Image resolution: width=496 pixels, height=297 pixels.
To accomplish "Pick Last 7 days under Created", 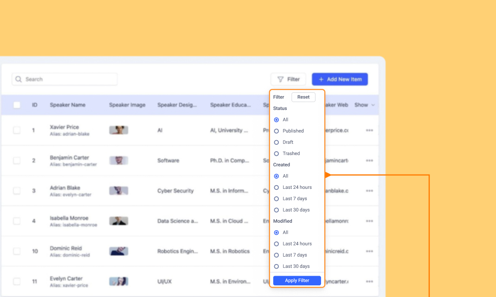I will 277,199.
